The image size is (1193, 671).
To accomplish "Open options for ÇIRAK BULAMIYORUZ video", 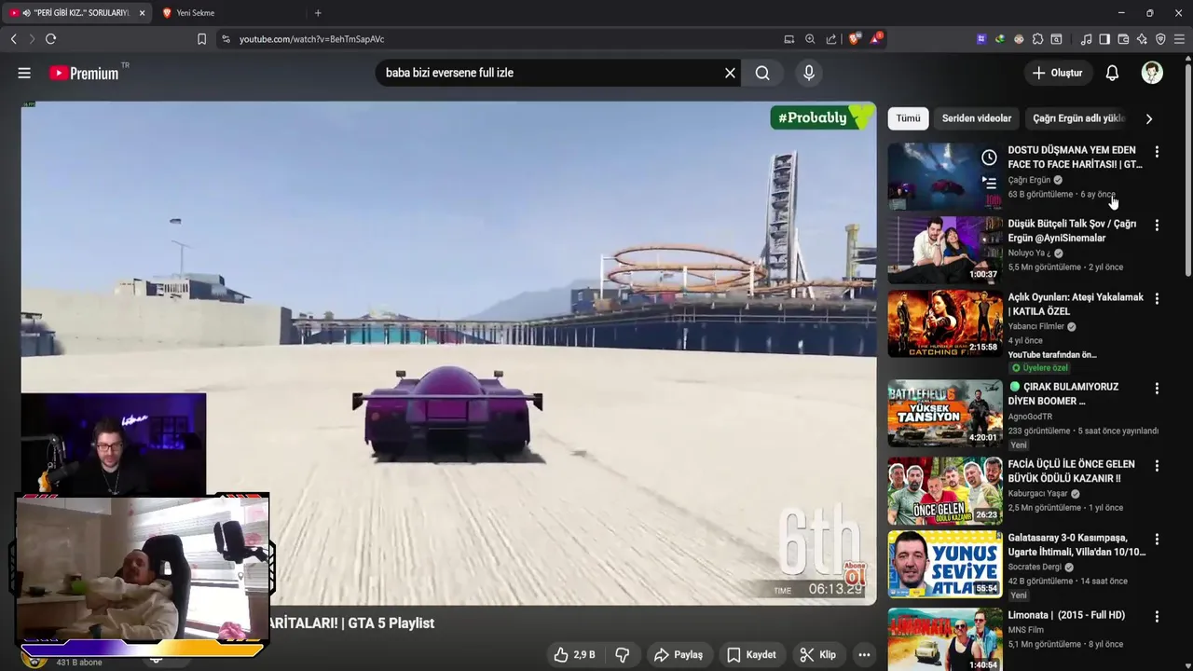I will (1157, 388).
